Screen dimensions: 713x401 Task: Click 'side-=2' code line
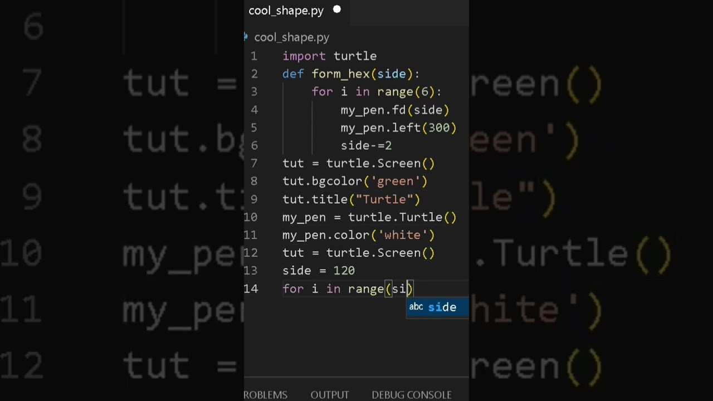coord(366,146)
